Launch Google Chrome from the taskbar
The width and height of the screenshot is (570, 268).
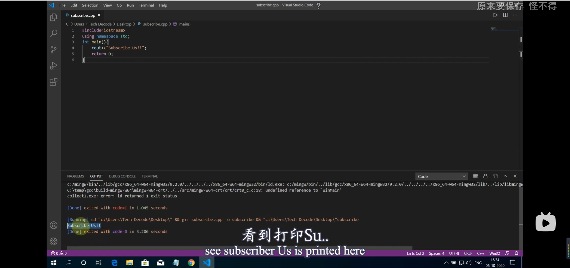coord(191,263)
